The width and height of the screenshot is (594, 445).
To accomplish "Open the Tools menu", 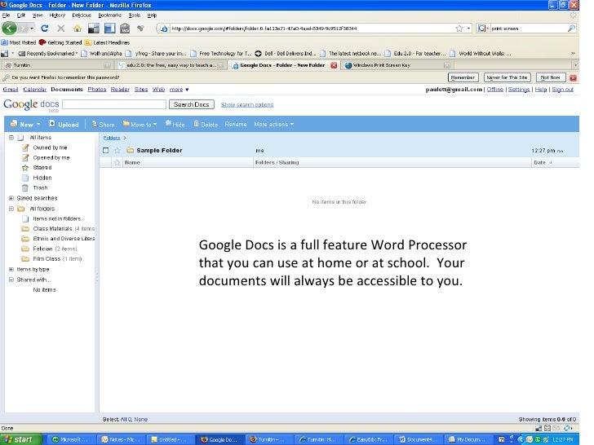I will coord(135,15).
